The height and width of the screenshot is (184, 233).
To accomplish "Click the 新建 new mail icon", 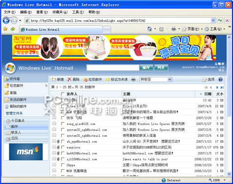I will pos(54,79).
